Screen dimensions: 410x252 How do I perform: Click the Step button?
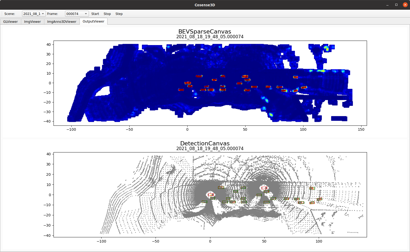(x=119, y=14)
